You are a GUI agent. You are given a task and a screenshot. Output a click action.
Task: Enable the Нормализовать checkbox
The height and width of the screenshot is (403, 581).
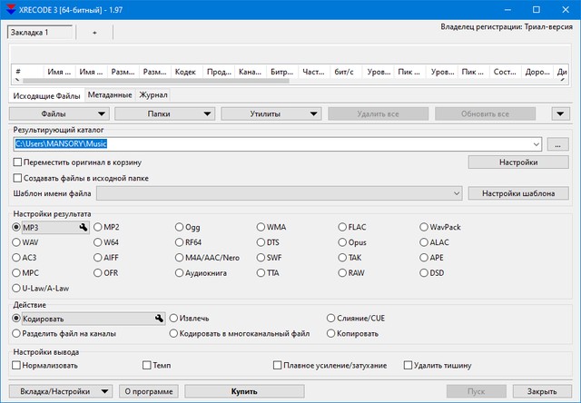tap(18, 365)
